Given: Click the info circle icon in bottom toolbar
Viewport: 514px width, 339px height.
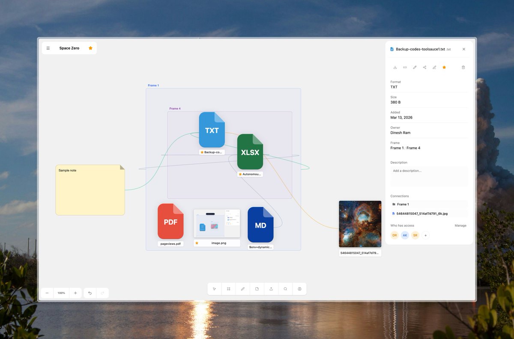Looking at the screenshot, I should pos(299,289).
